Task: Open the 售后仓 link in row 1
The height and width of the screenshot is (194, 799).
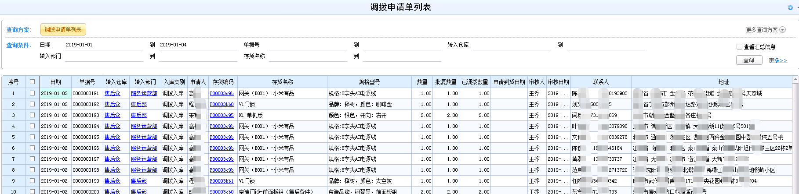Action: (112, 93)
